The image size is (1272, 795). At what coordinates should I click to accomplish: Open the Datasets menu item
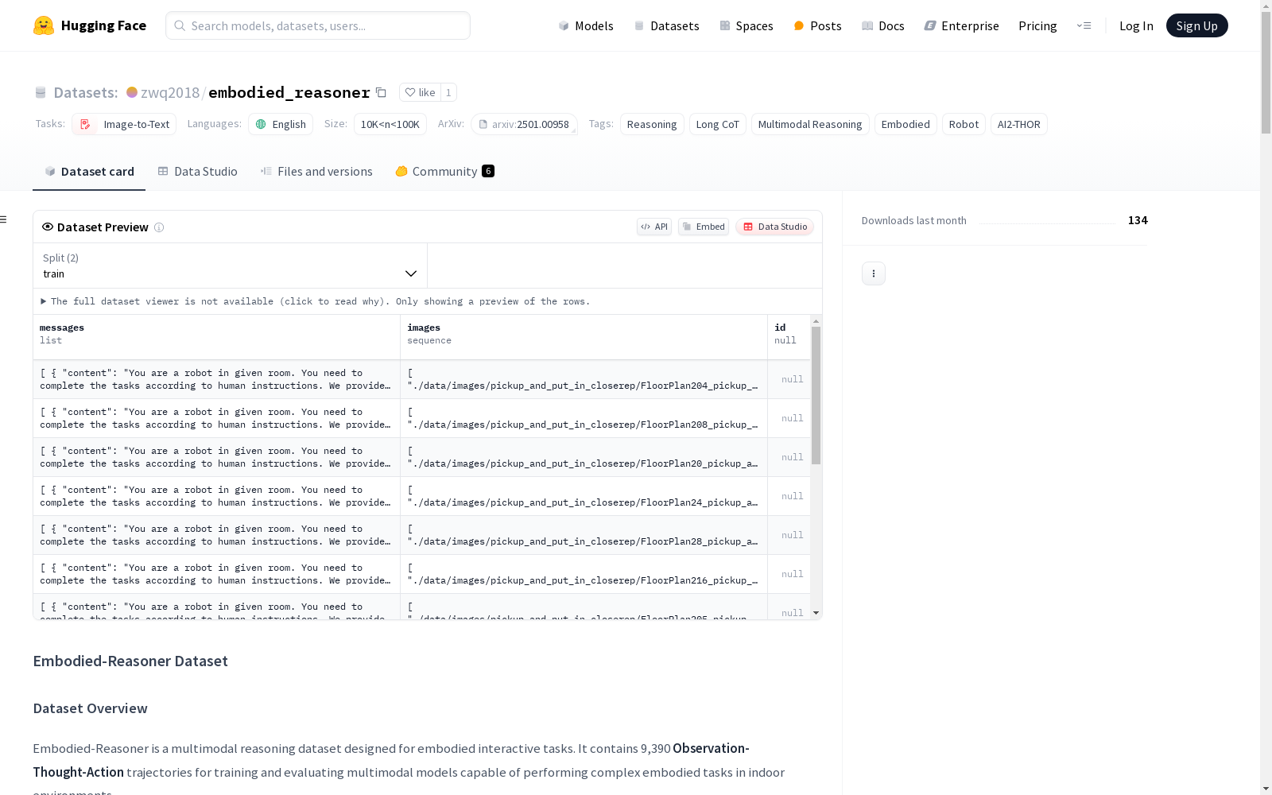(x=666, y=25)
